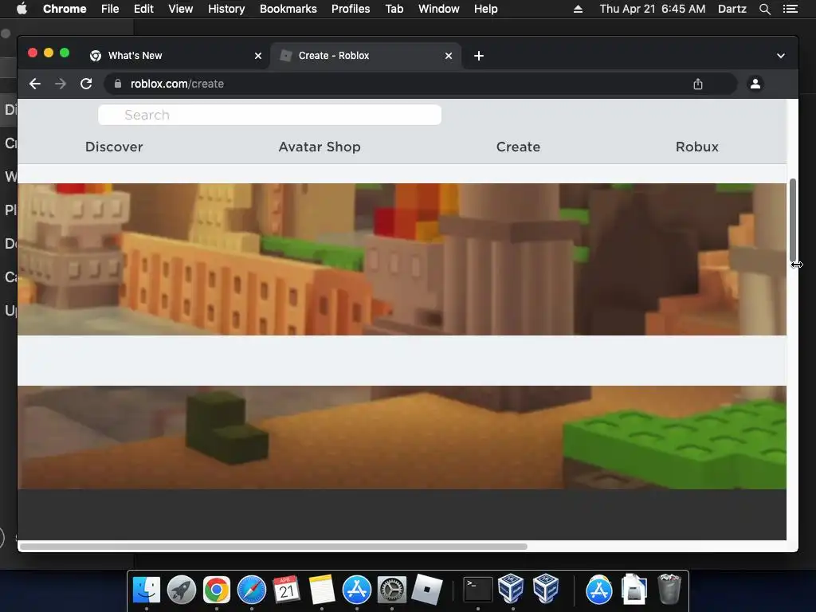Expand the tab search chevron
The image size is (816, 612).
click(x=781, y=56)
